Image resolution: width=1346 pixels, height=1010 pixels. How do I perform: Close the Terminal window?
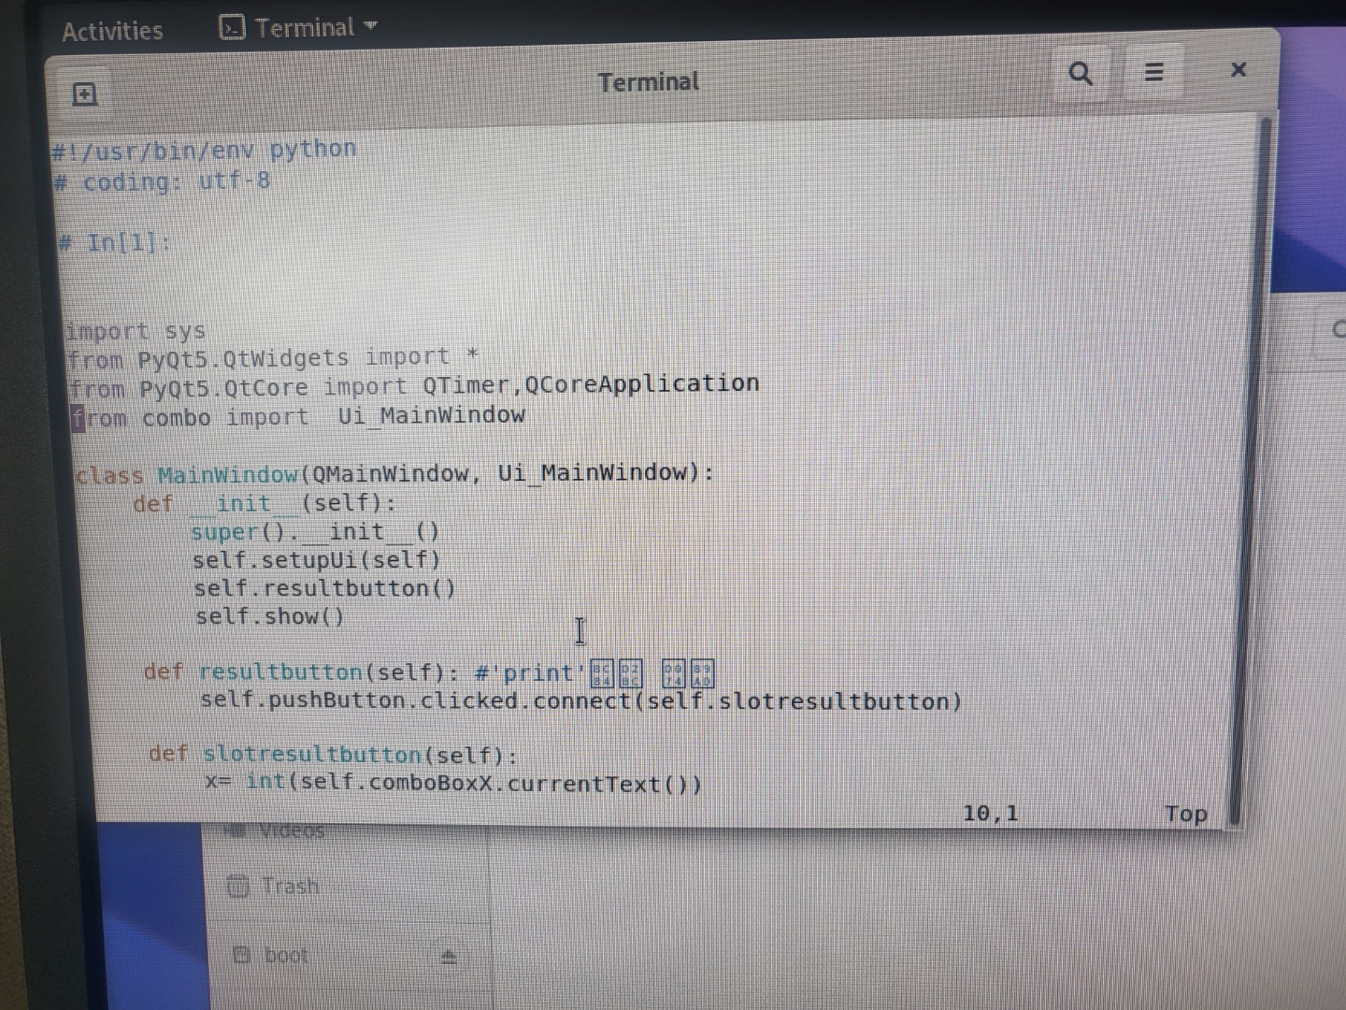(1239, 69)
